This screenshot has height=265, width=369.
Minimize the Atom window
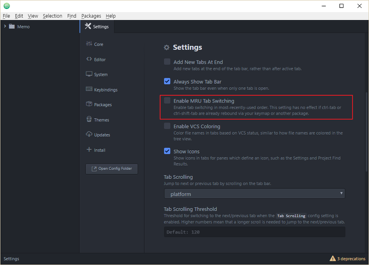pos(324,6)
